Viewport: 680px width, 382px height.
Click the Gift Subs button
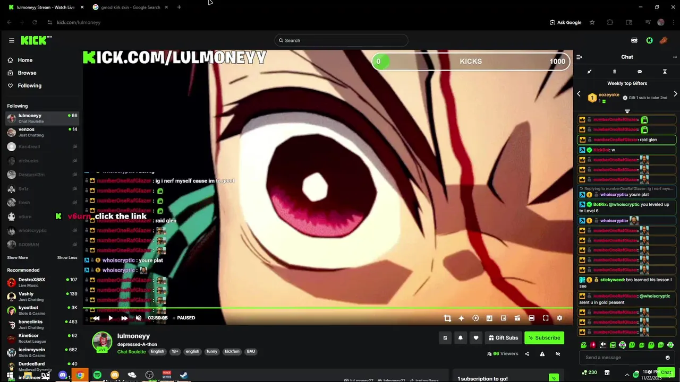pyautogui.click(x=503, y=338)
